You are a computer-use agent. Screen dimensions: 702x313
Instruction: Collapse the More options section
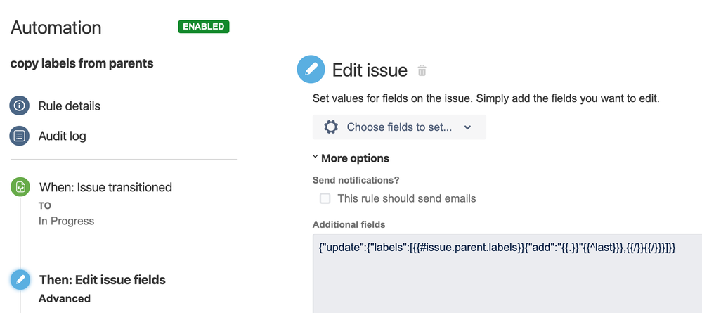point(351,158)
